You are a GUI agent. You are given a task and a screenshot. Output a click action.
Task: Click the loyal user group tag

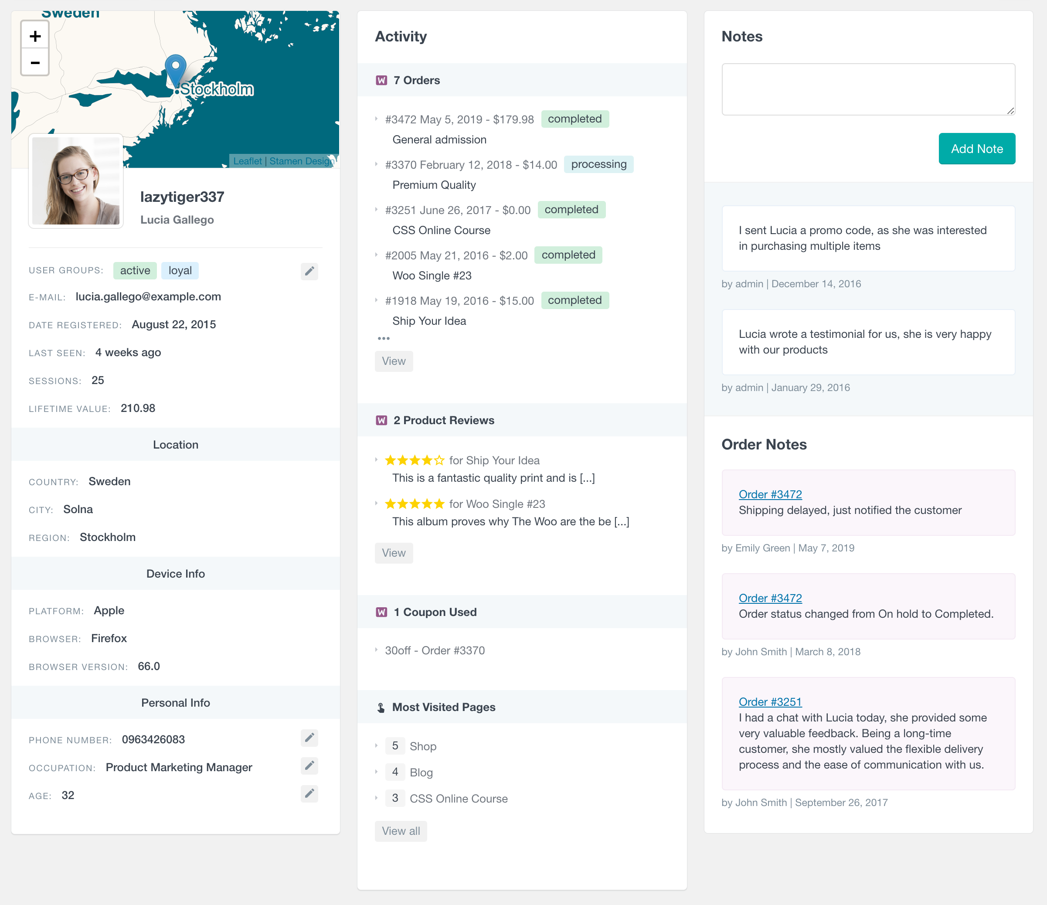(180, 271)
